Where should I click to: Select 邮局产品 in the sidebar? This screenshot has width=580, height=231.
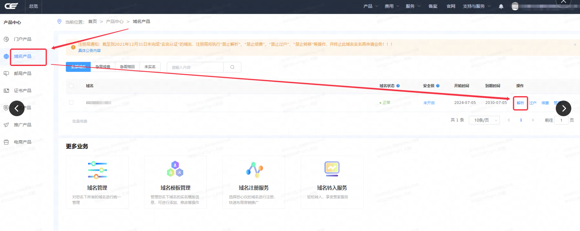(23, 73)
